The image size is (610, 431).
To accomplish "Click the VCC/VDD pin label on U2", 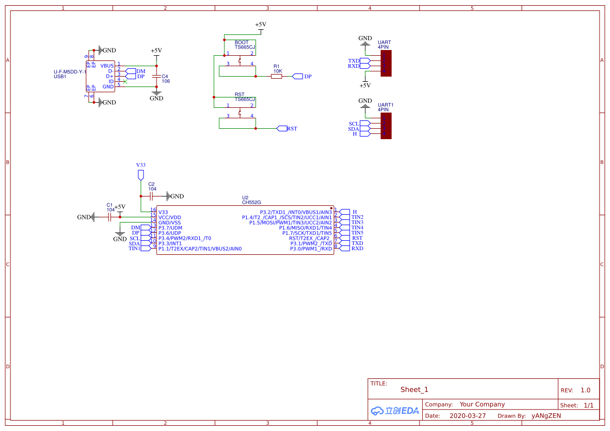I will click(170, 218).
